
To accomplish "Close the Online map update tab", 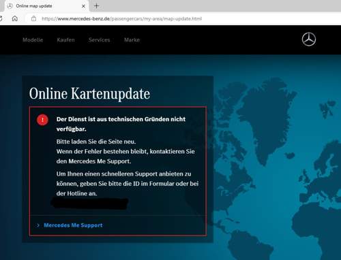I will [83, 6].
